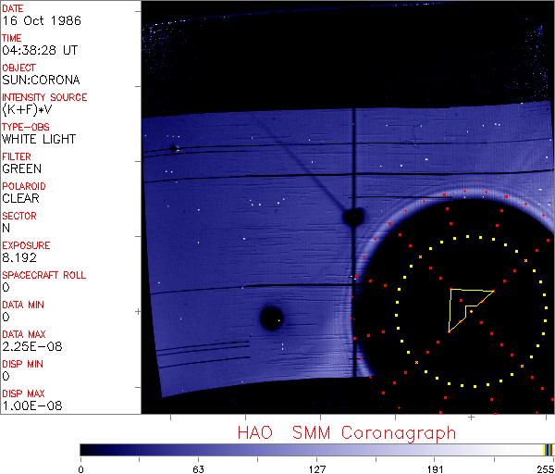Image resolution: width=555 pixels, height=474 pixels.
Task: Click the multicolored strip at colorbar end
Action: (548, 449)
